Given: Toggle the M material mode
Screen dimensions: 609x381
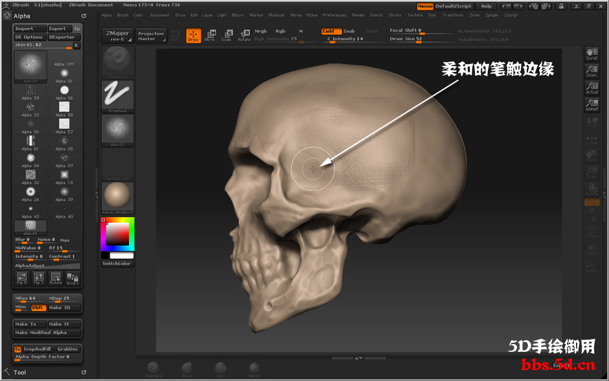Looking at the screenshot, I should pyautogui.click(x=301, y=31).
